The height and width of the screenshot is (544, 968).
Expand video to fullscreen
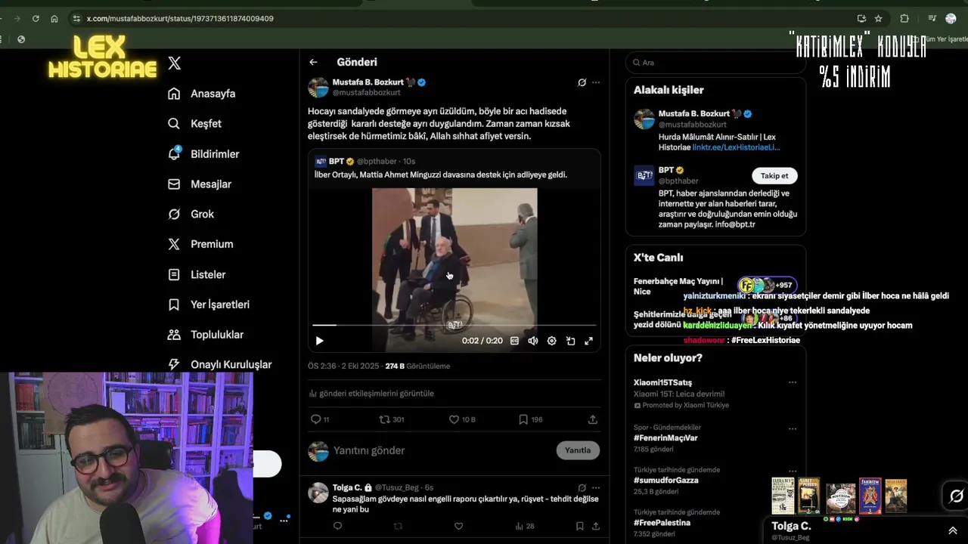[x=589, y=341]
